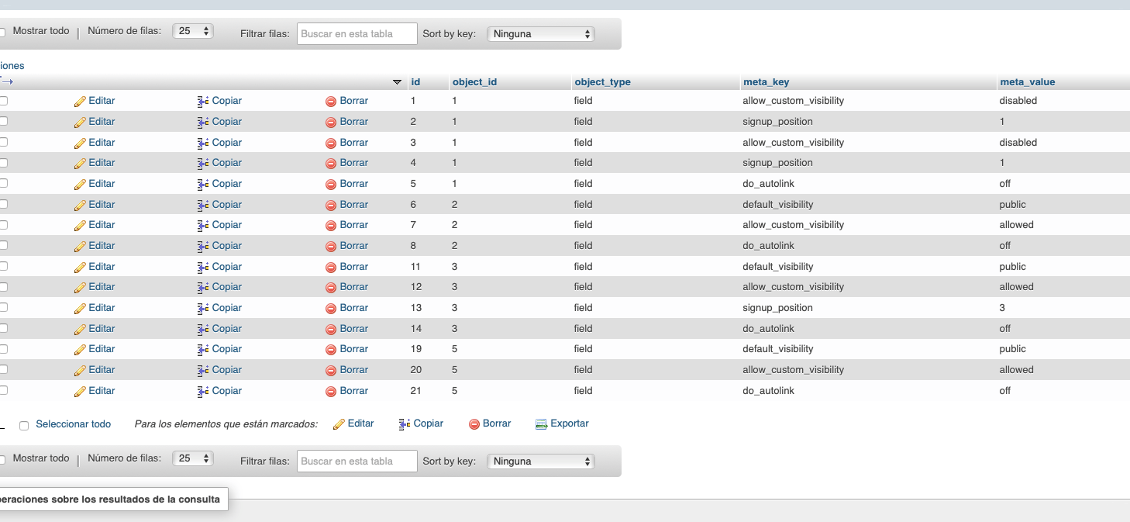Click the Copiar icon in row id 2
Image resolution: width=1130 pixels, height=522 pixels.
(204, 122)
